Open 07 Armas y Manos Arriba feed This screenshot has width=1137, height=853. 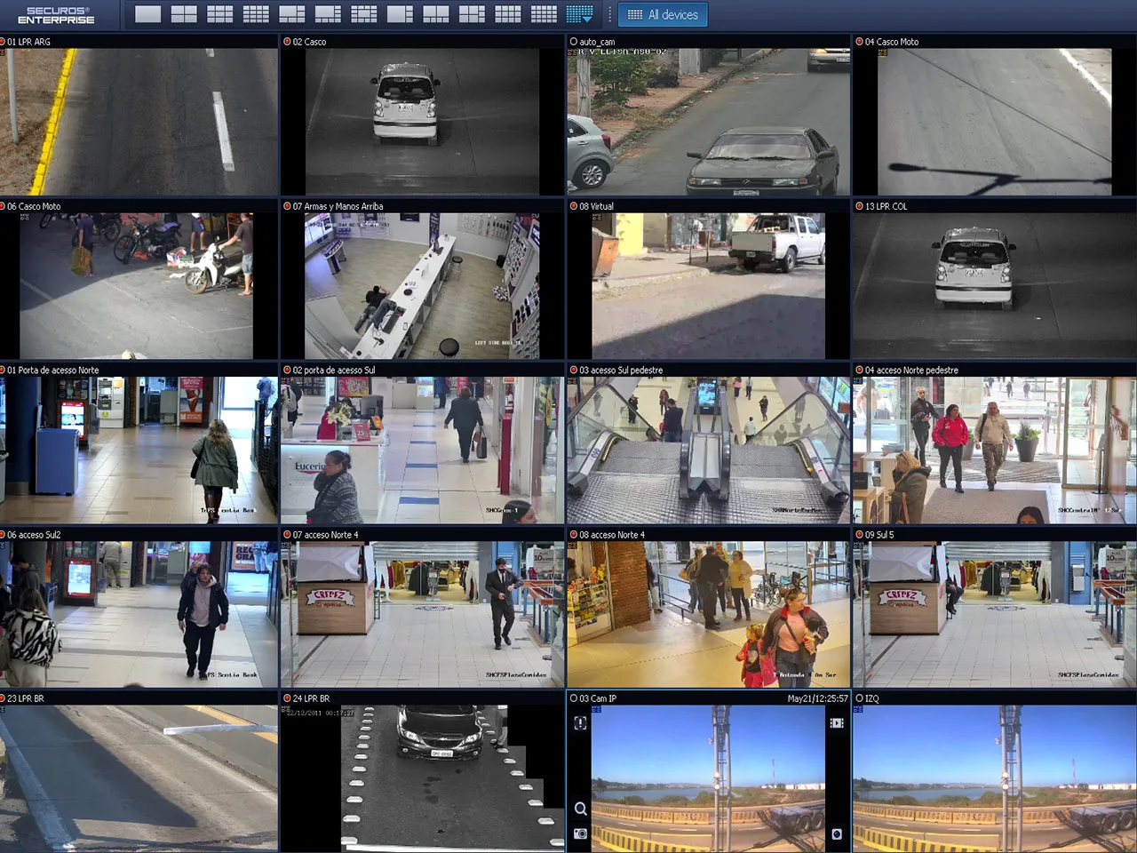422,286
